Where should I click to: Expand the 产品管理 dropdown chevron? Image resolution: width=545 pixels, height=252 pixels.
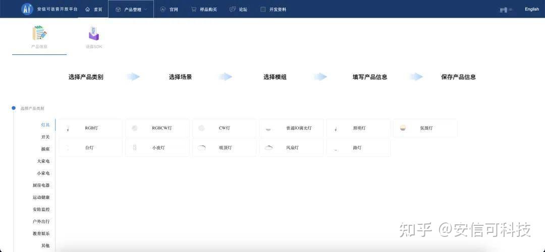pyautogui.click(x=146, y=10)
